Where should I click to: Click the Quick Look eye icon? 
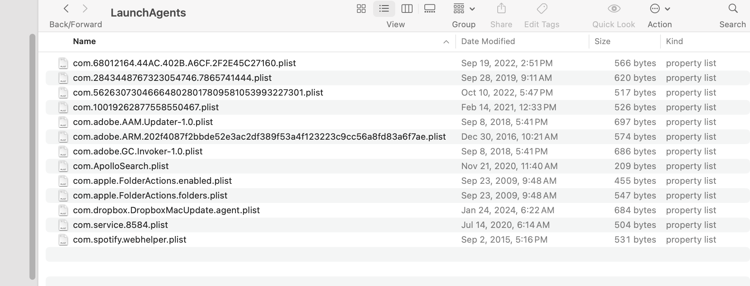tap(614, 9)
